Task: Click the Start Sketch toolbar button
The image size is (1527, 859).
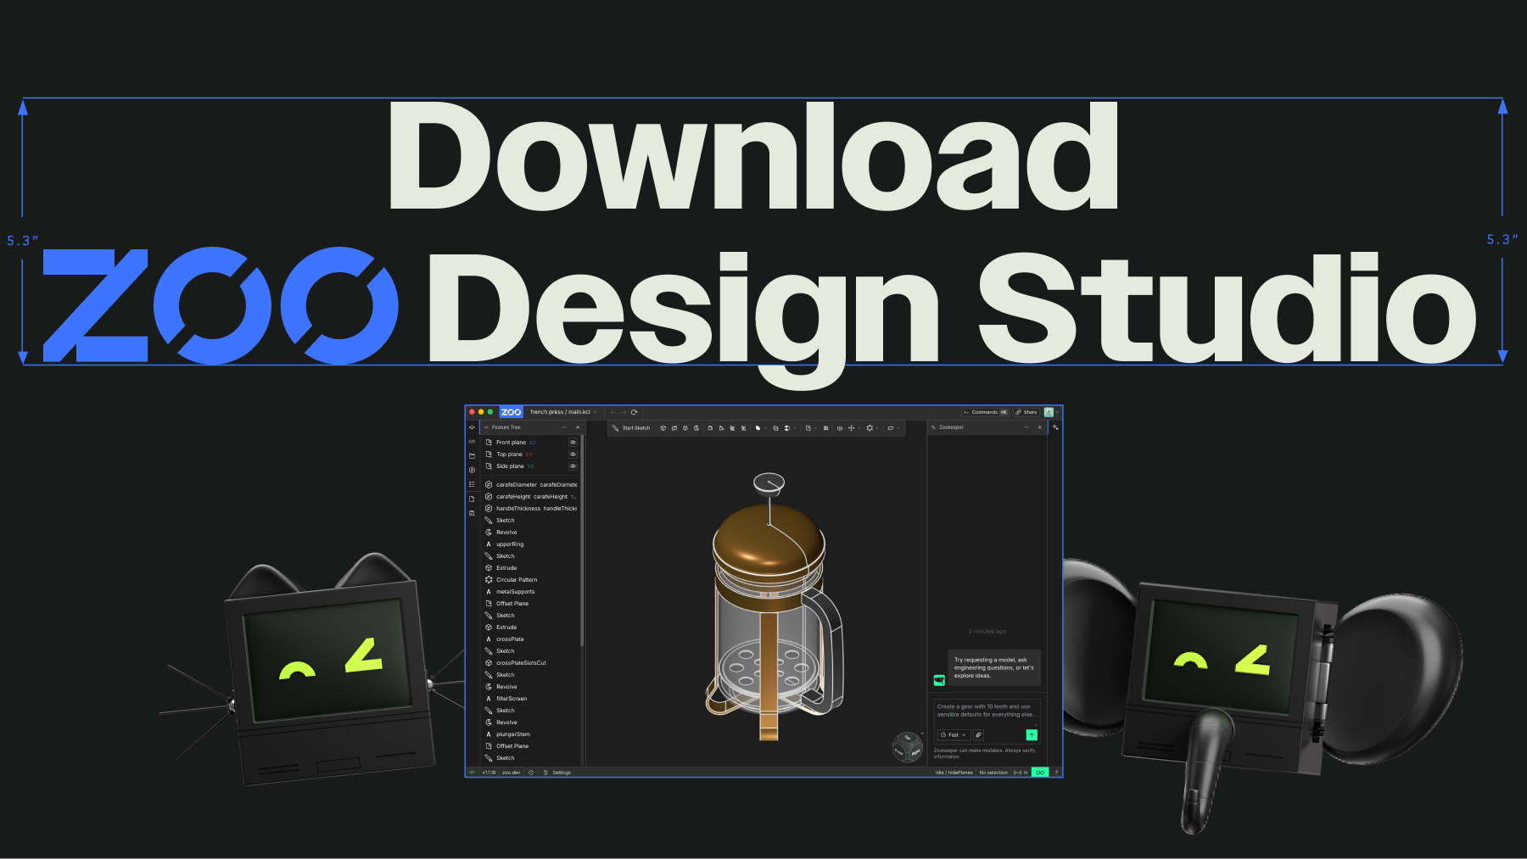Action: tap(630, 428)
